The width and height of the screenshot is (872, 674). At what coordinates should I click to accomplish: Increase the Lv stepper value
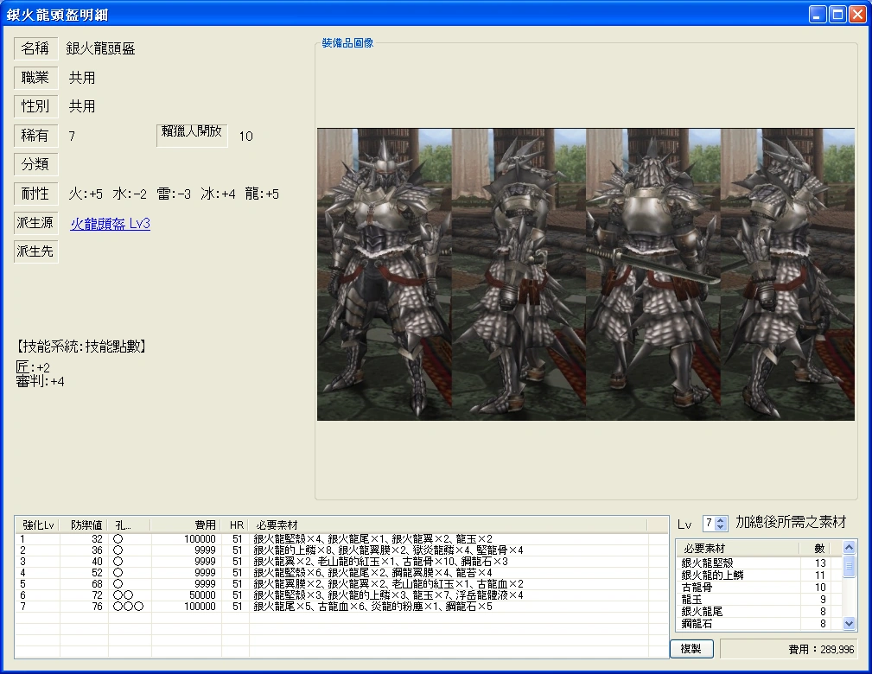coord(721,519)
